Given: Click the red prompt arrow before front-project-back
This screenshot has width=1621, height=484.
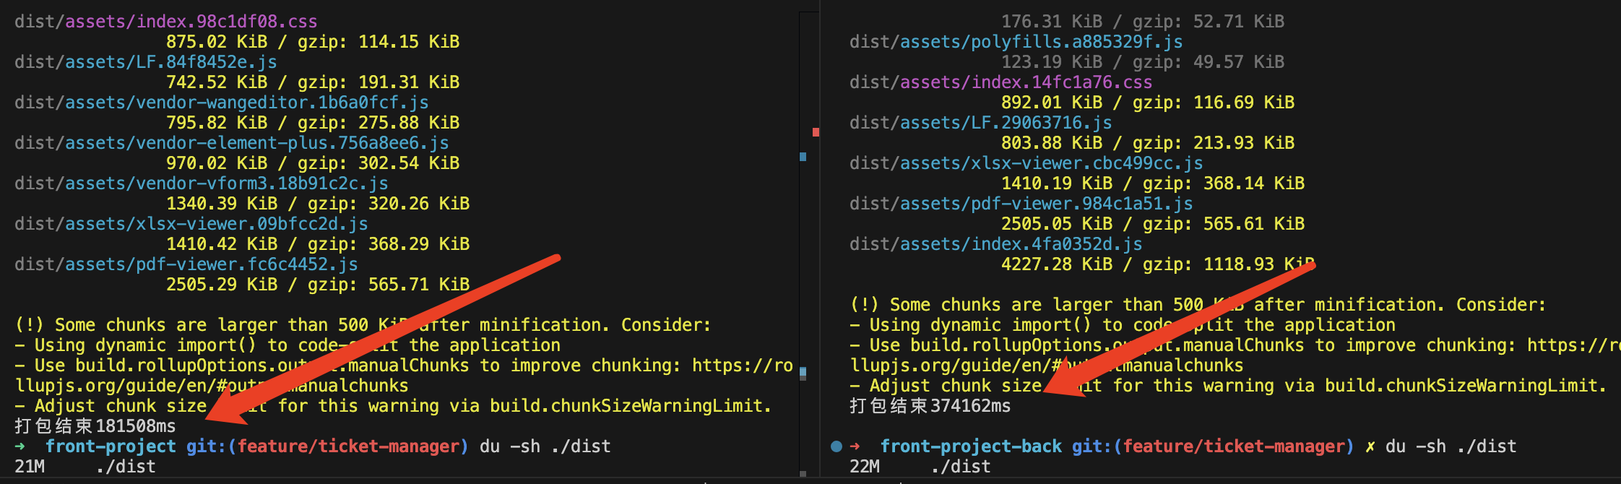Looking at the screenshot, I should pos(855,446).
